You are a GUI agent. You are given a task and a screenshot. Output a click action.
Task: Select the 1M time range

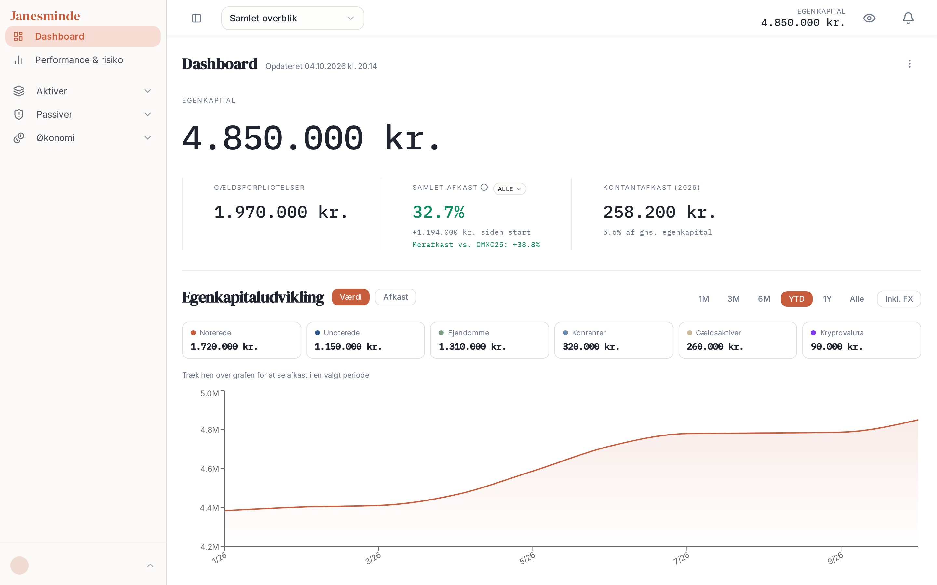[703, 299]
